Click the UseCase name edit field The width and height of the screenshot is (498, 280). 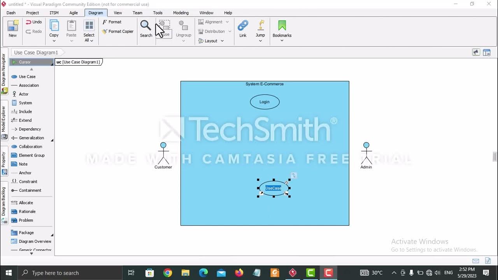tap(273, 188)
